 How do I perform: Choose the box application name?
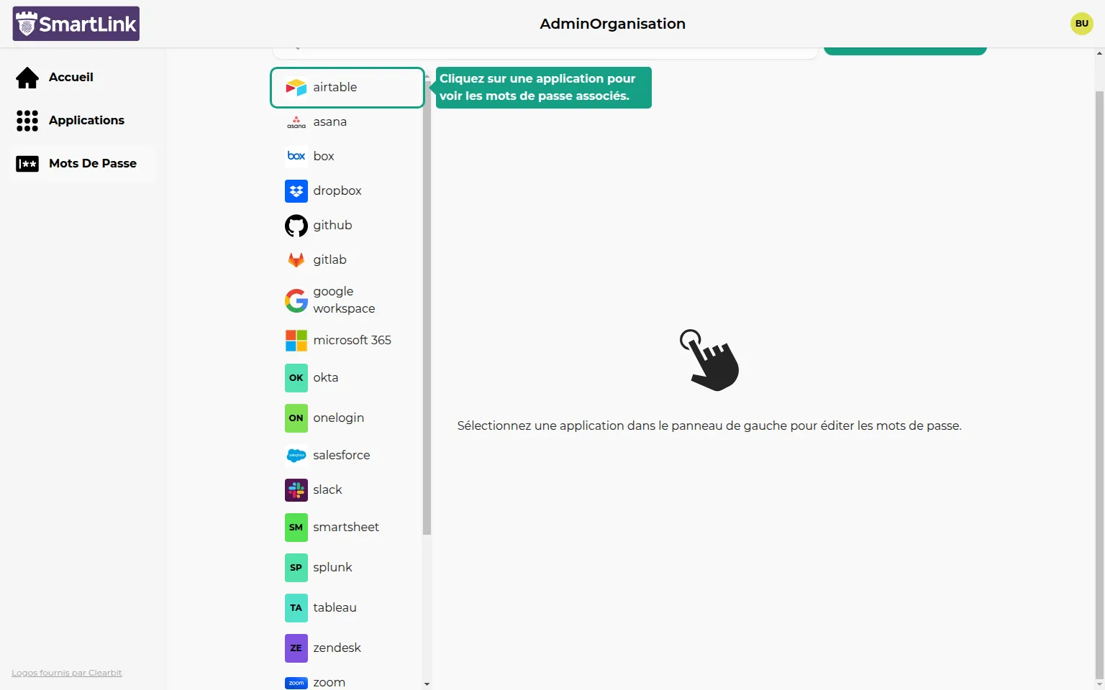point(324,157)
